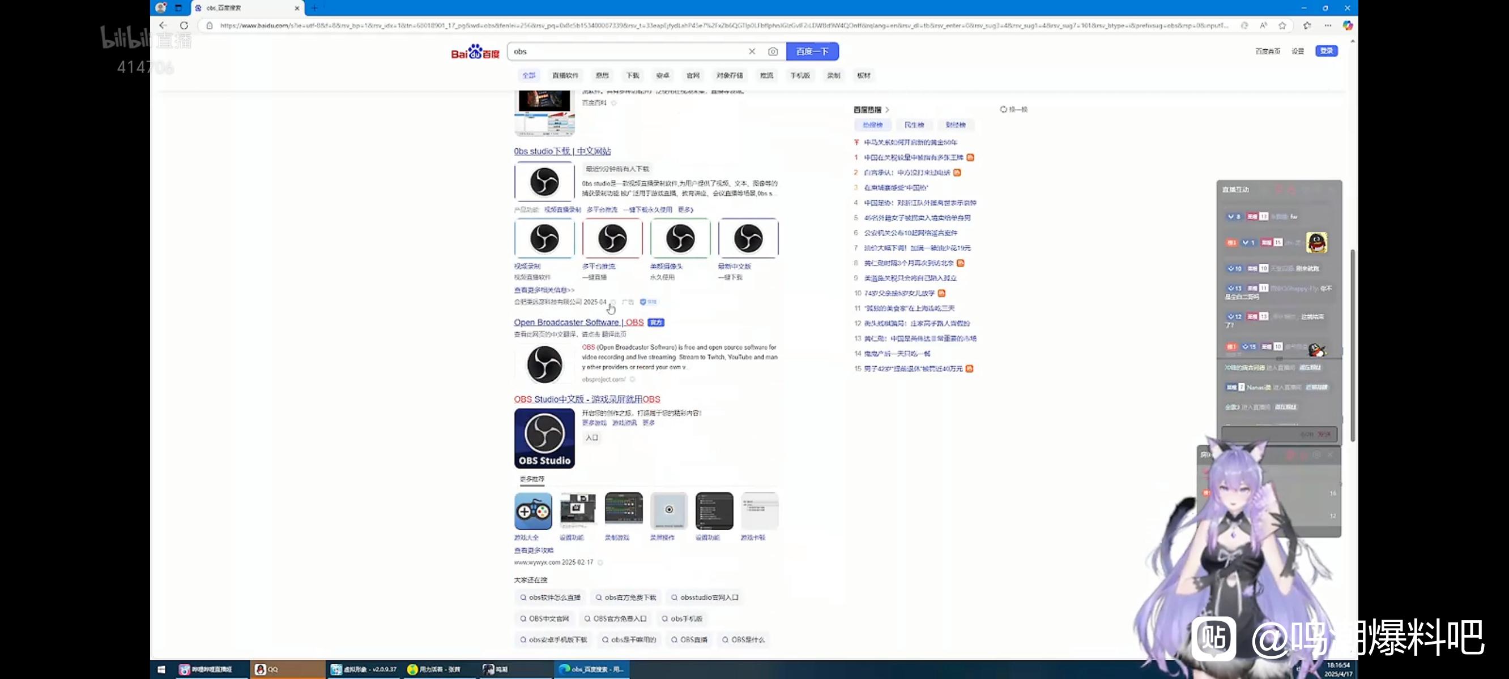This screenshot has width=1509, height=679.
Task: Switch to QQ in the taskbar
Action: [x=287, y=669]
